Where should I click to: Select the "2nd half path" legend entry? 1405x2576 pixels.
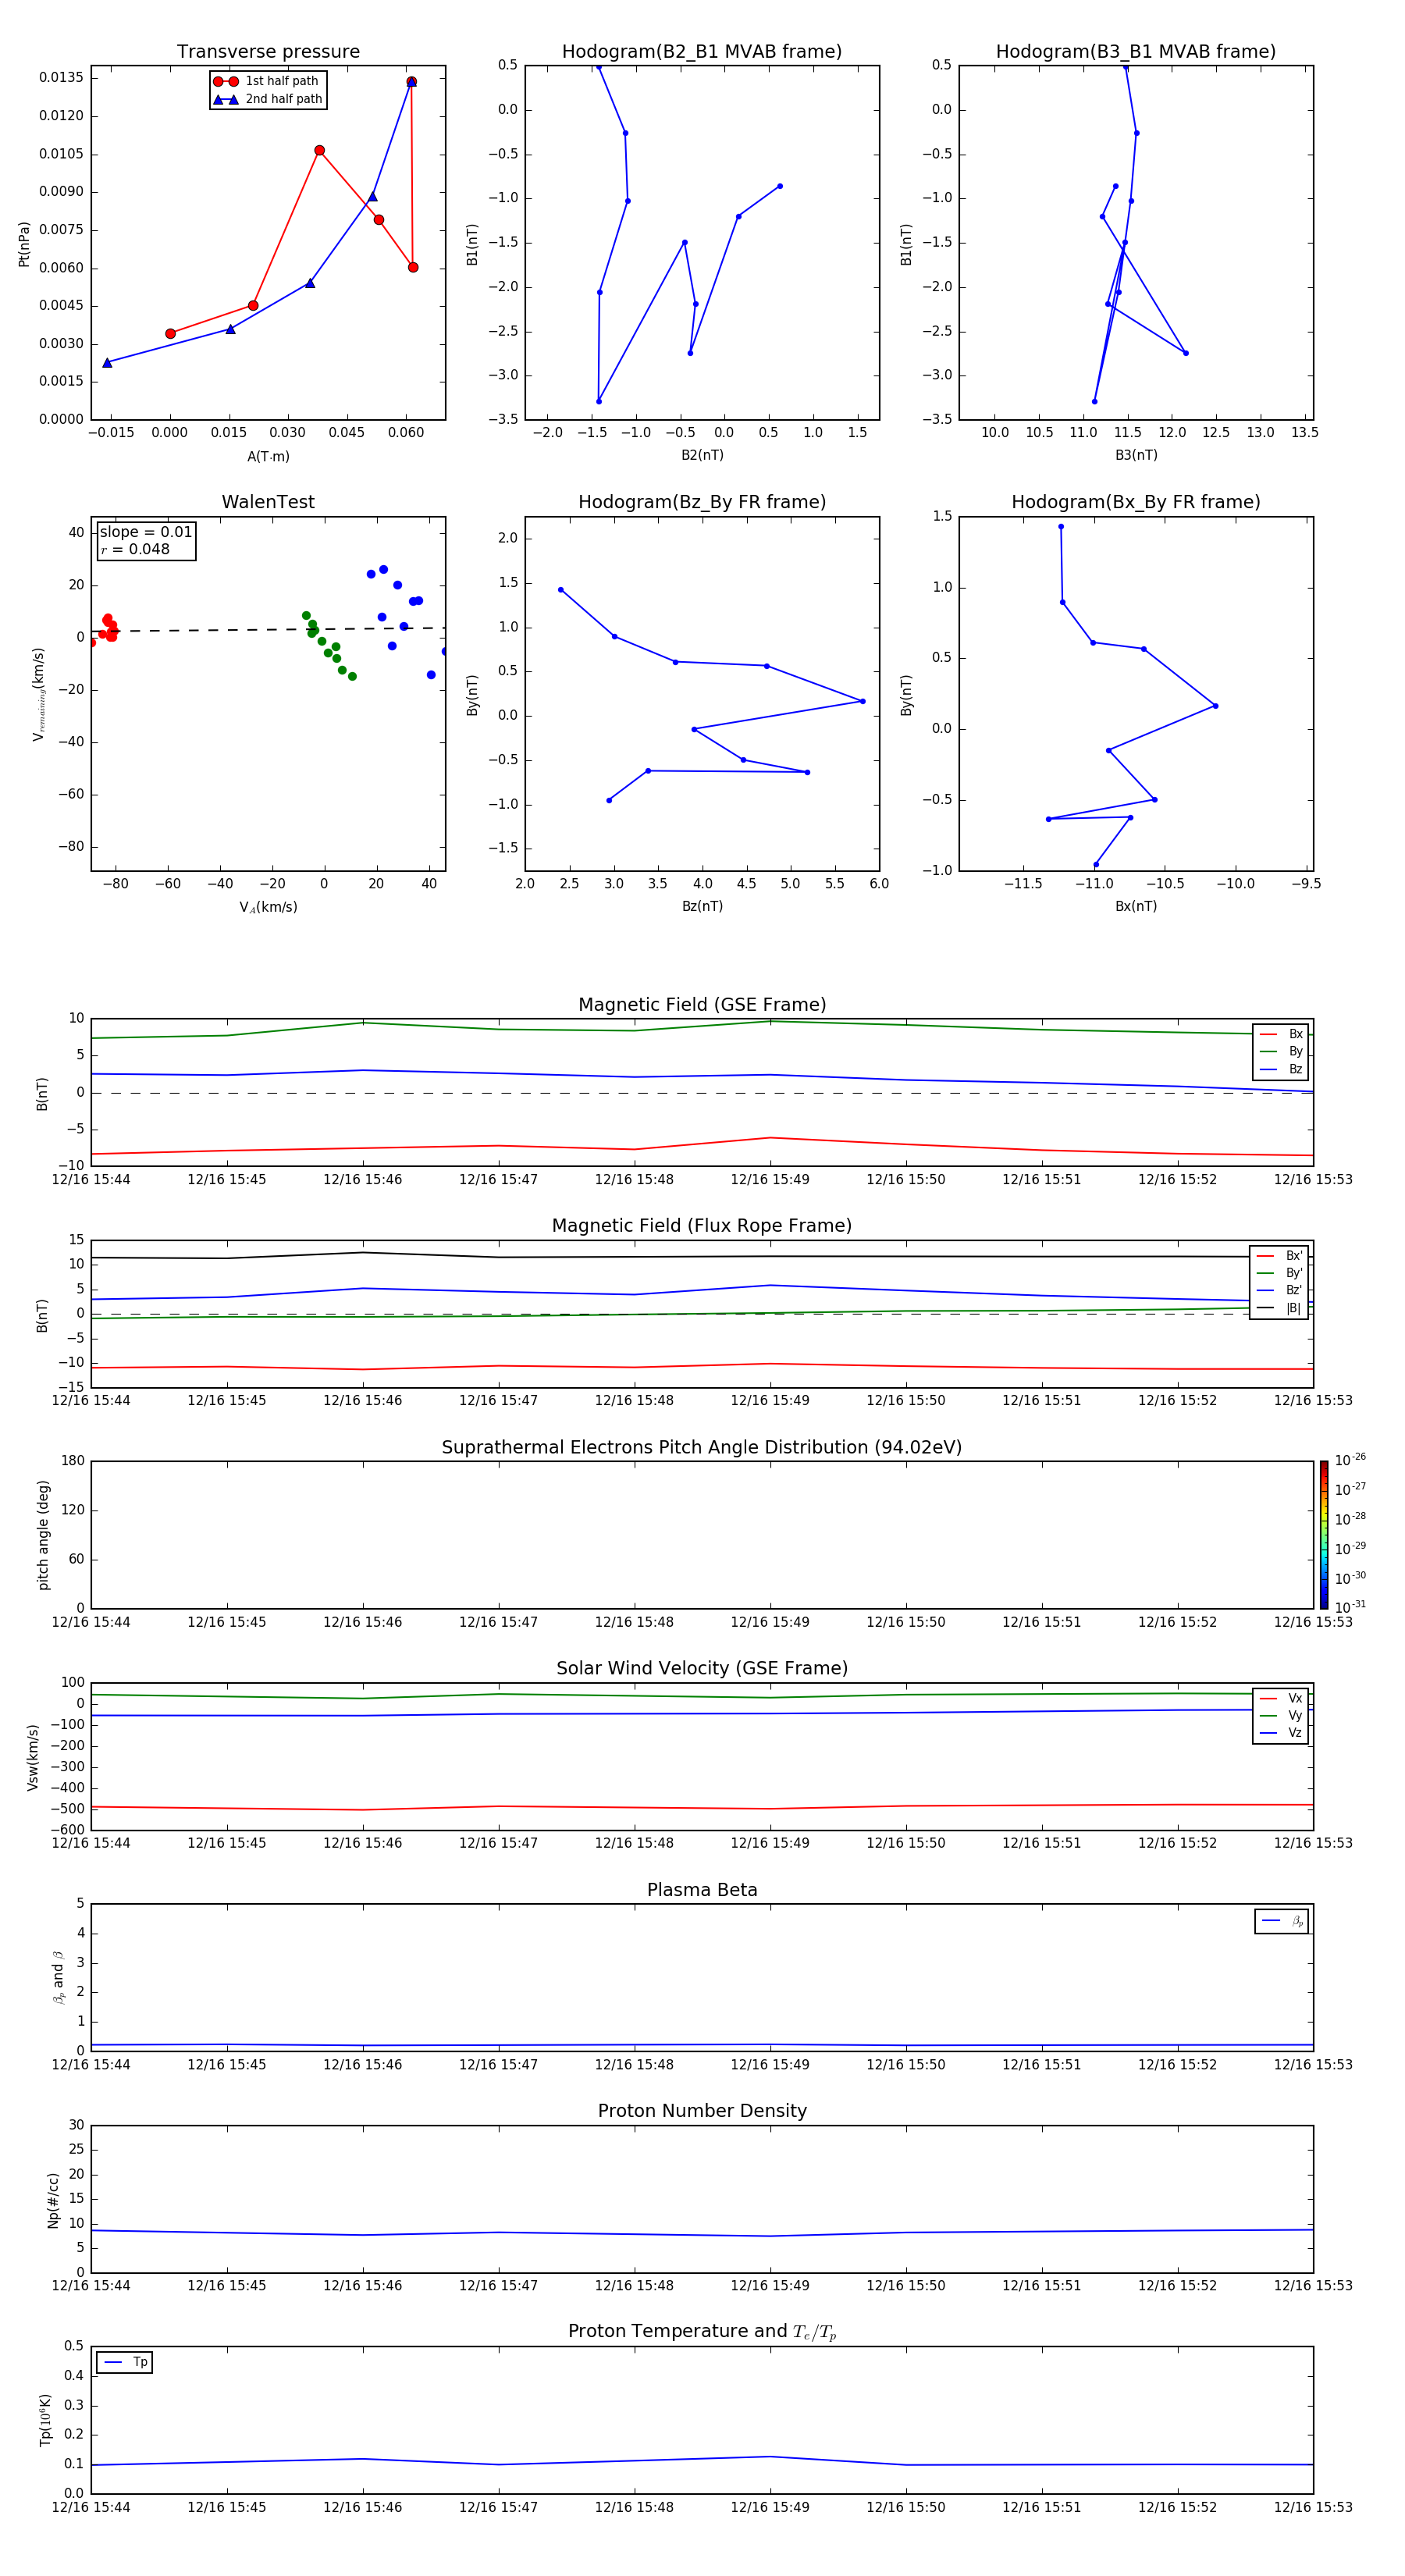point(268,99)
